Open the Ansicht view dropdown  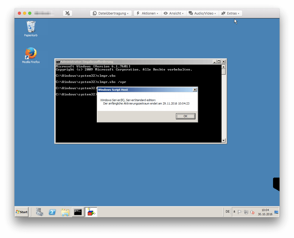click(174, 13)
